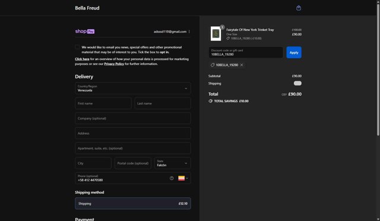
Task: Remove the 10BELLA_19280 discount tag
Action: [242, 65]
